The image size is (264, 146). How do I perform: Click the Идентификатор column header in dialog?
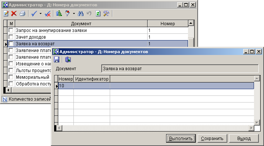click(x=92, y=79)
